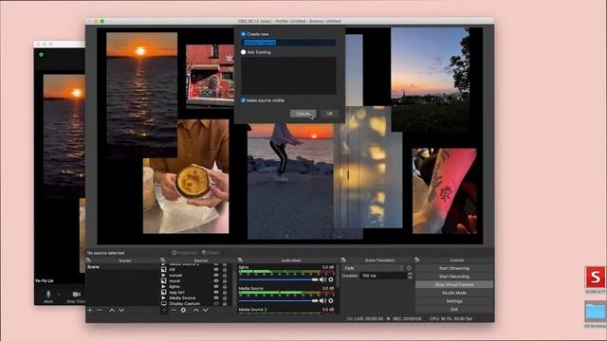Pop out the Controls dock icon
This screenshot has height=341, width=607.
click(417, 260)
